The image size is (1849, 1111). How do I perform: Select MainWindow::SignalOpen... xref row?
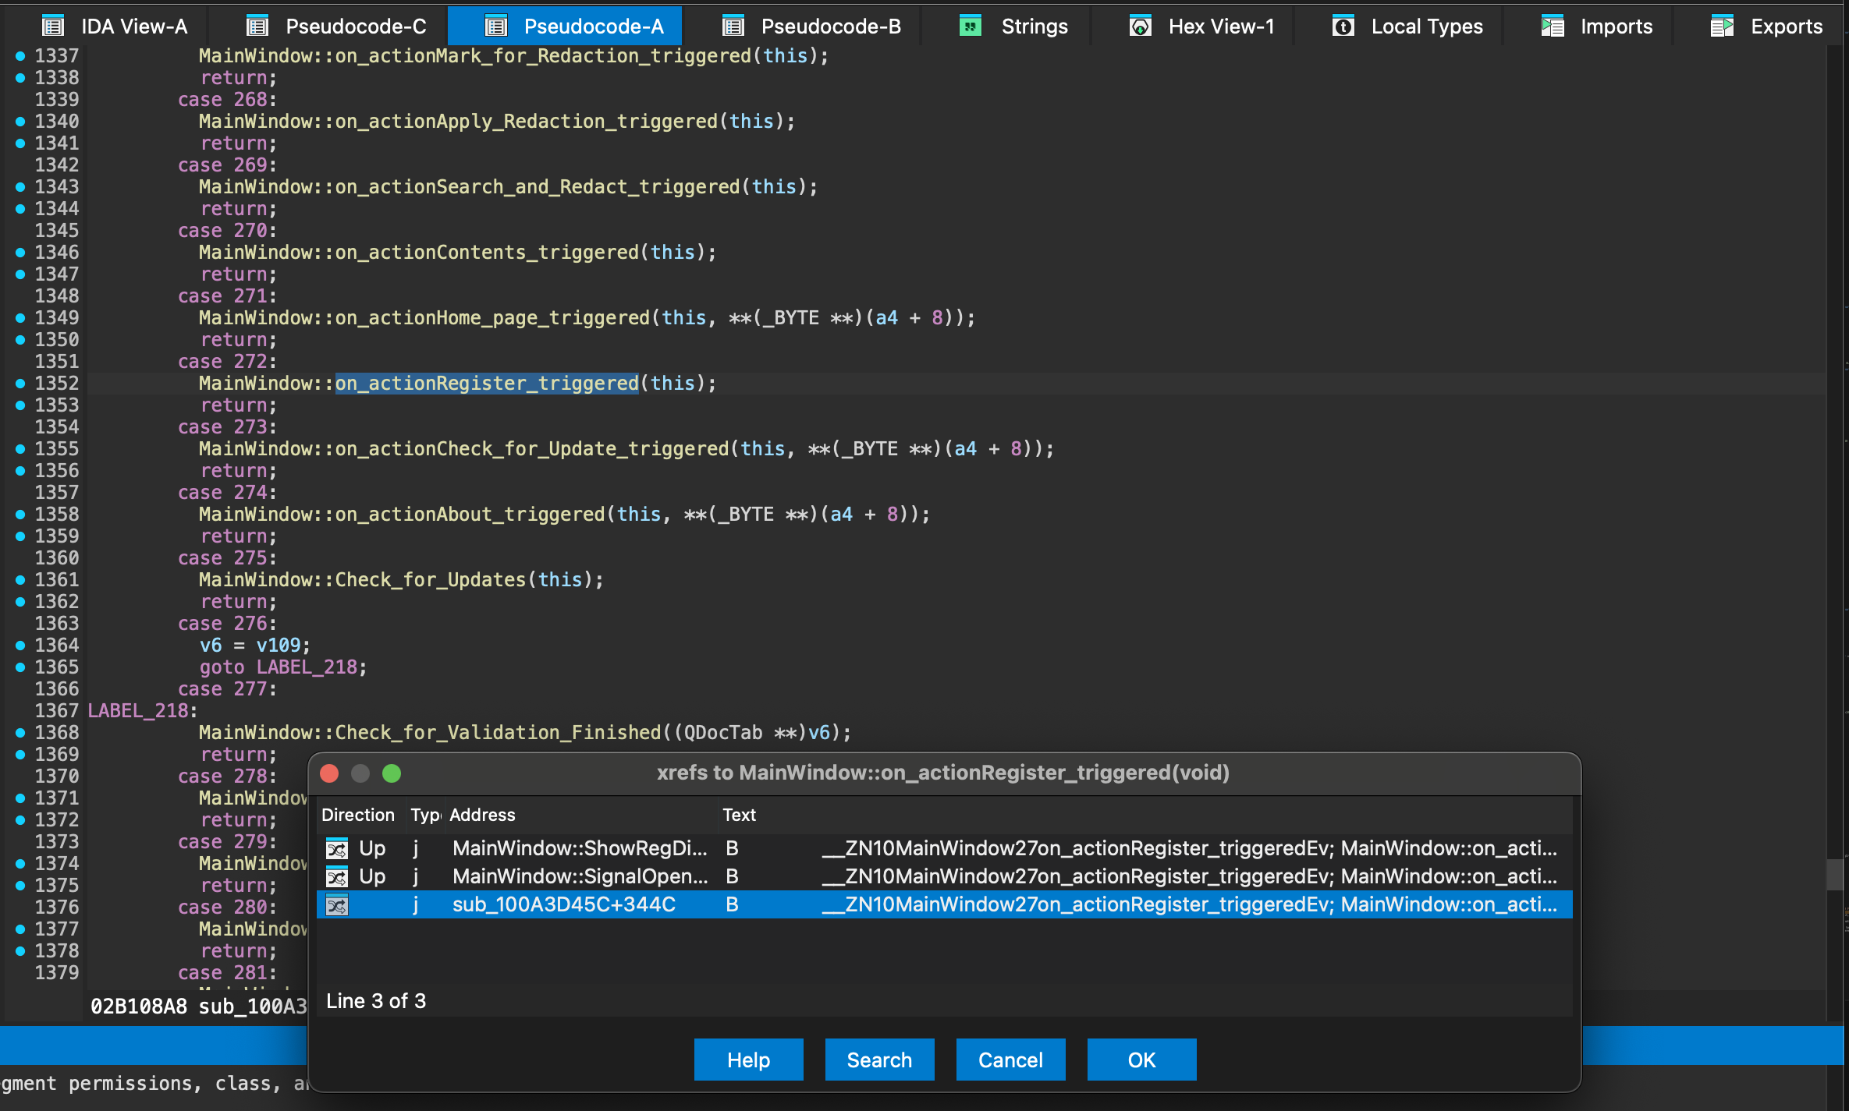[944, 876]
